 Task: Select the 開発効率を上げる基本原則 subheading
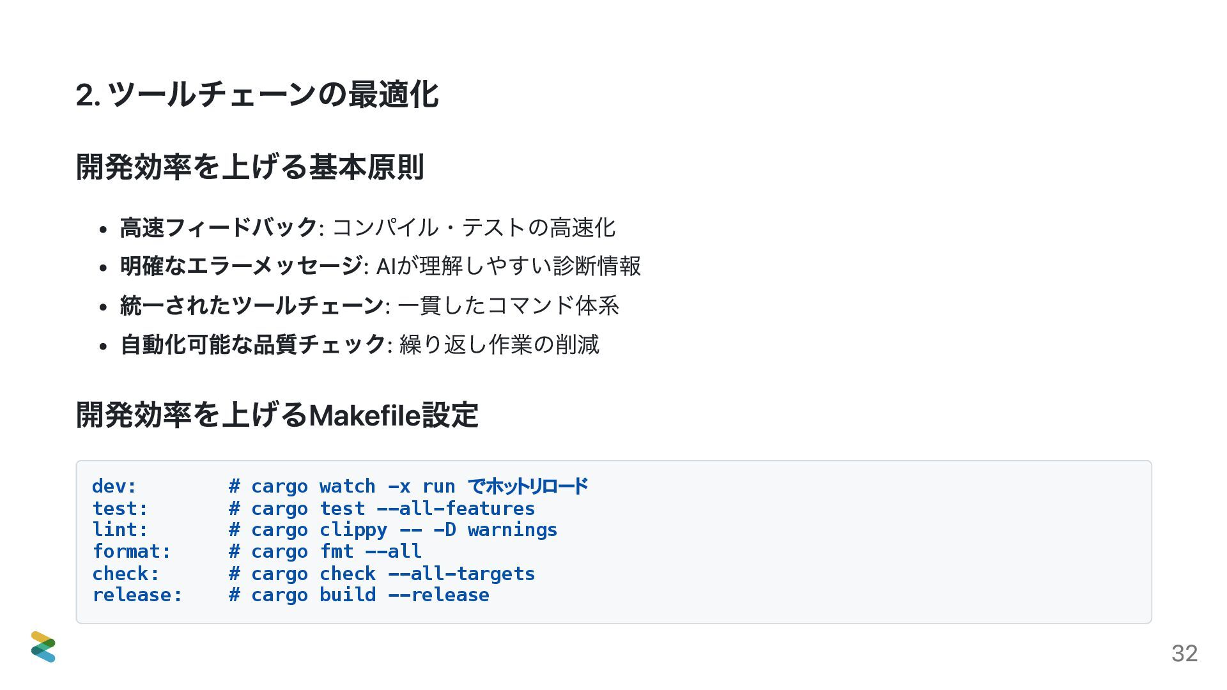[x=250, y=167]
